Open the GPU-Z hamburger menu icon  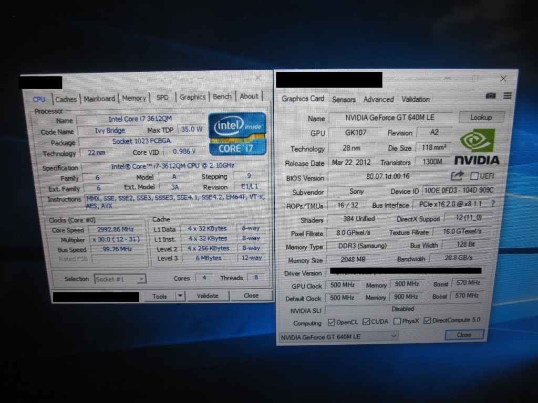[x=508, y=96]
